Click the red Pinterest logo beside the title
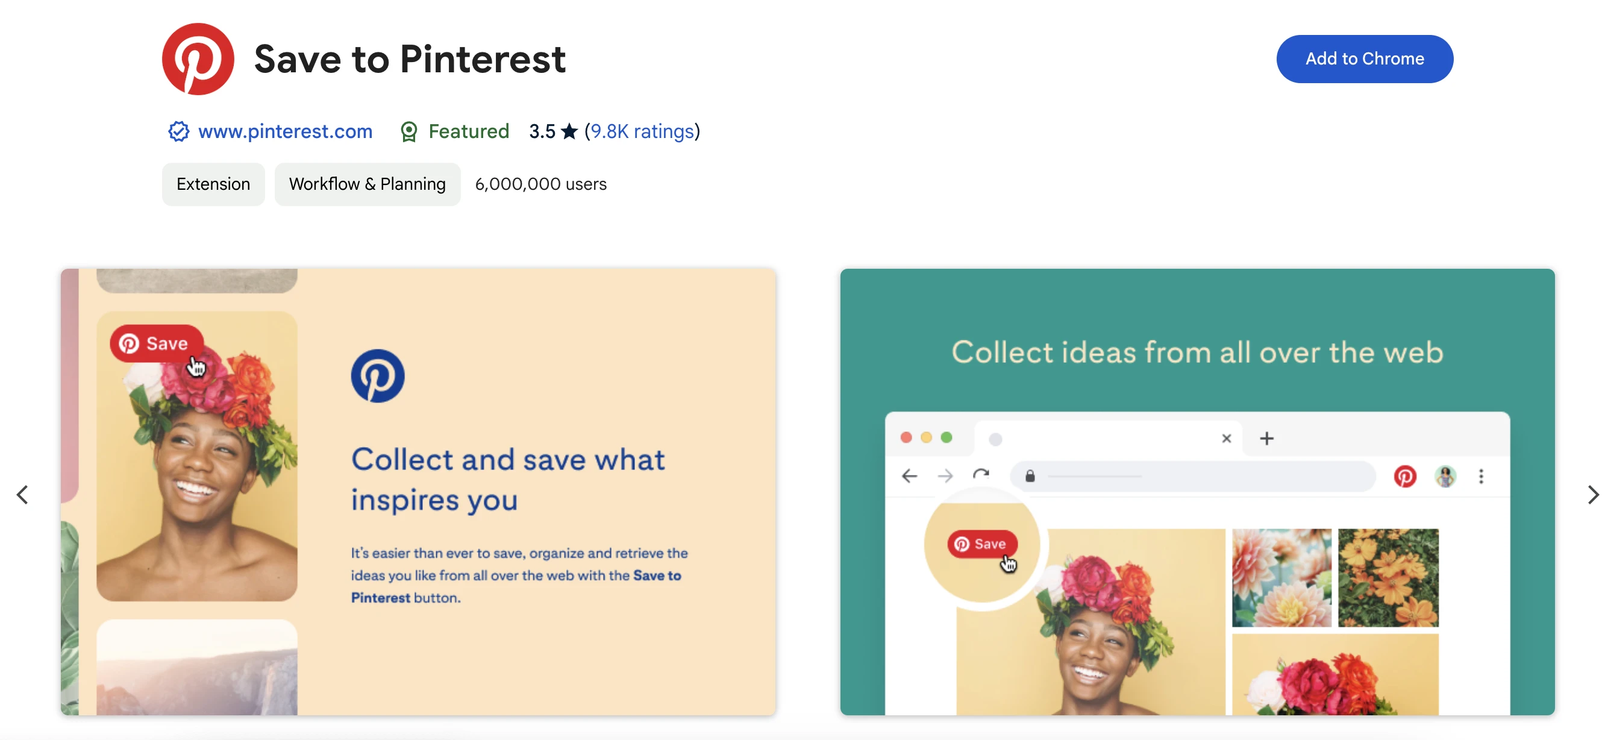The width and height of the screenshot is (1605, 740). click(x=198, y=59)
